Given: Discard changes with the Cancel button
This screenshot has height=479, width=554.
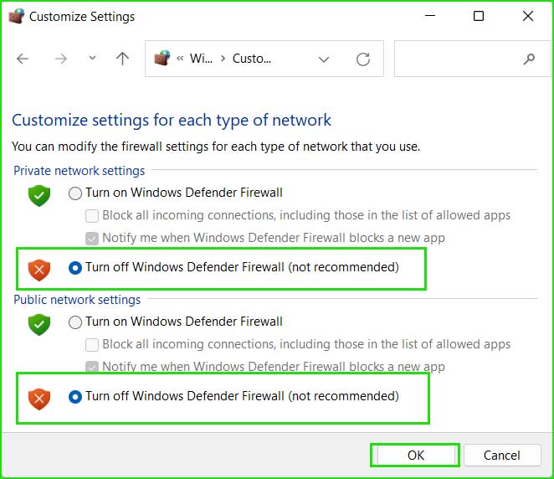Looking at the screenshot, I should pos(502,456).
